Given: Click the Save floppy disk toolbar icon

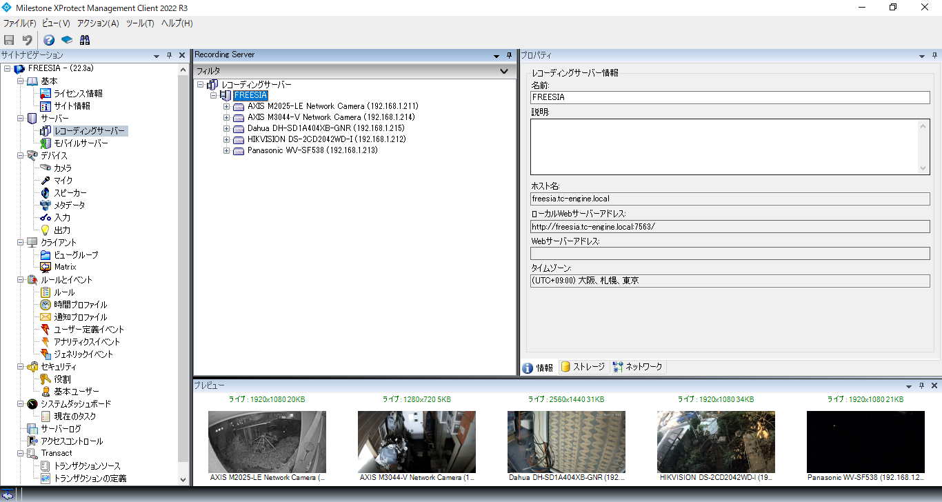Looking at the screenshot, I should (x=9, y=40).
